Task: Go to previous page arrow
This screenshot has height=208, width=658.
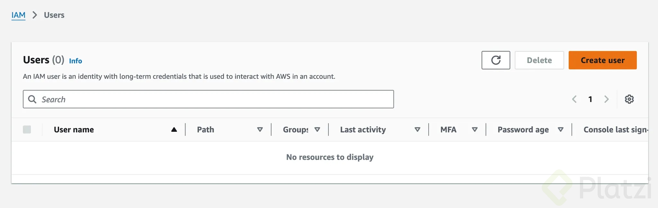Action: tap(574, 99)
